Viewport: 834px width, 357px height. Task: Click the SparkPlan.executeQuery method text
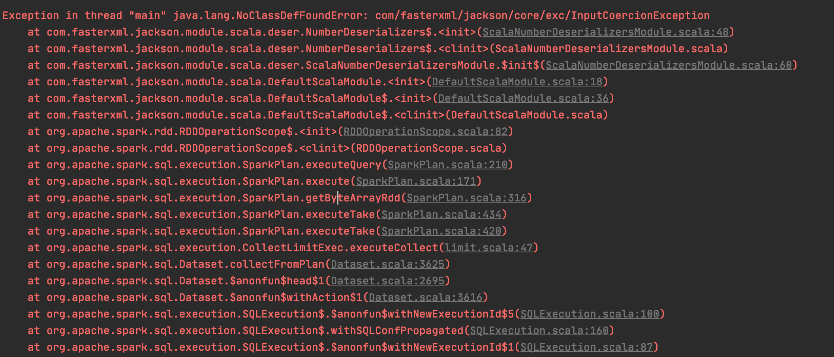[x=312, y=165]
